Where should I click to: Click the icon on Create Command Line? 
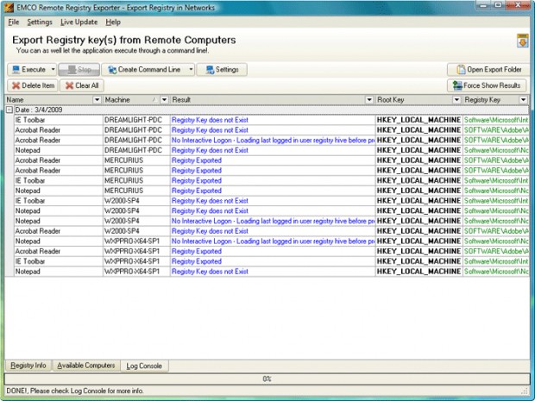[112, 70]
